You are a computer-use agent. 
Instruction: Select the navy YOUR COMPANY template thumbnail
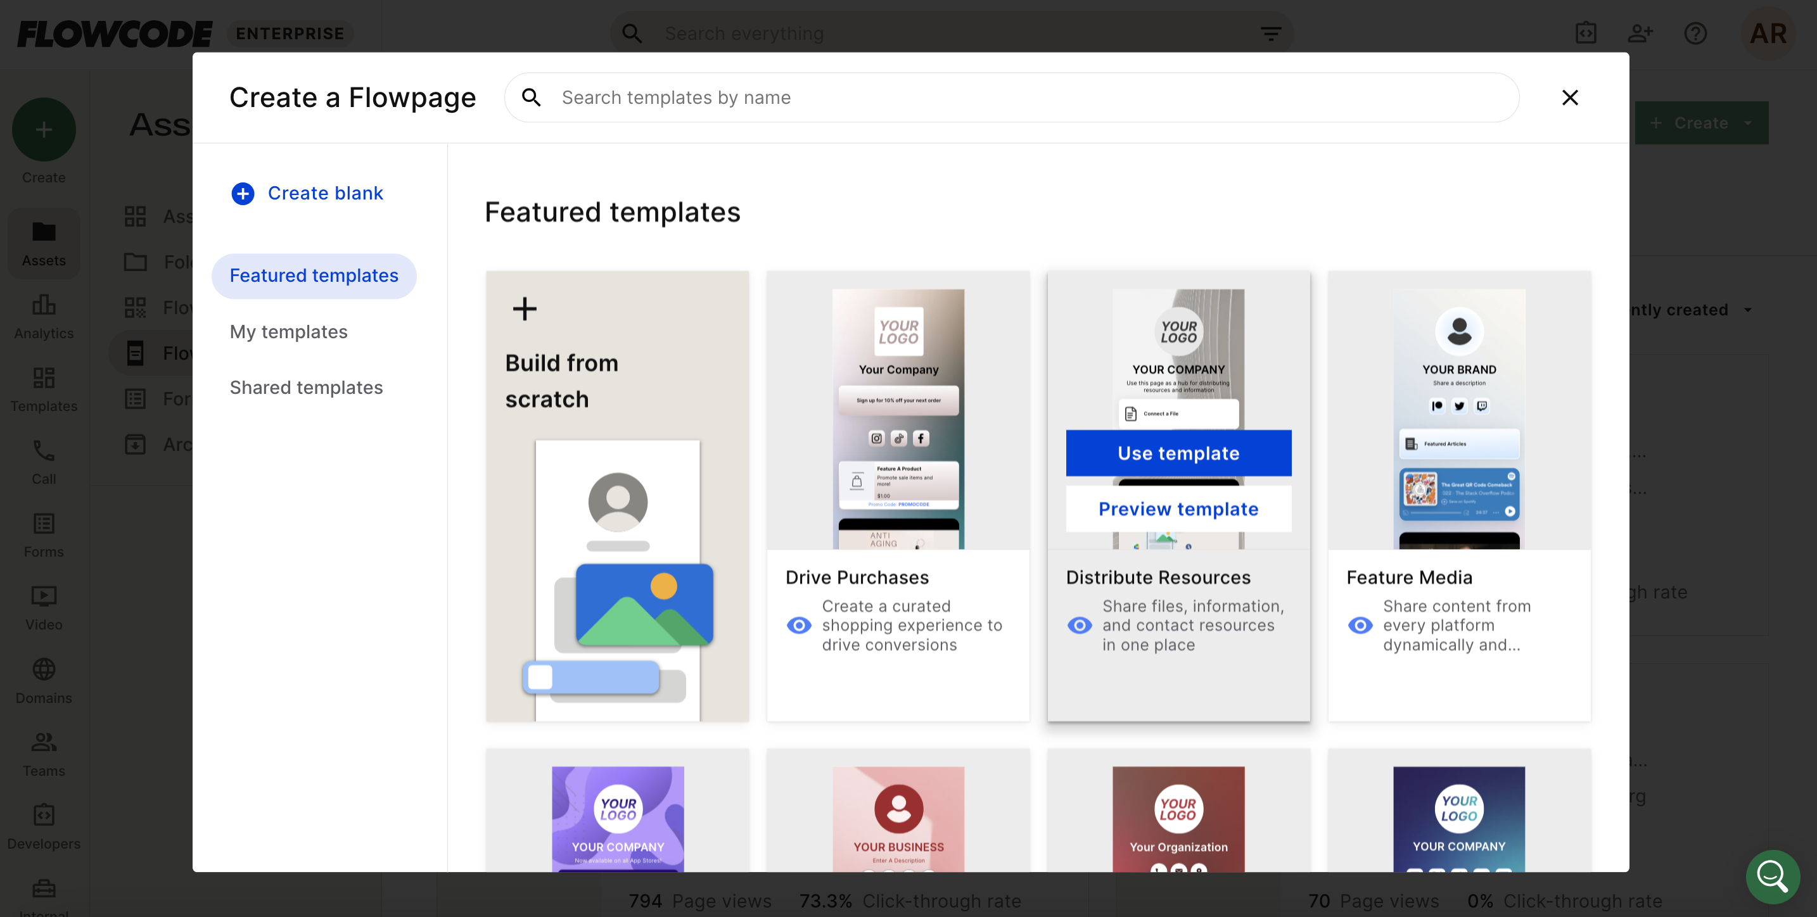[1458, 818]
